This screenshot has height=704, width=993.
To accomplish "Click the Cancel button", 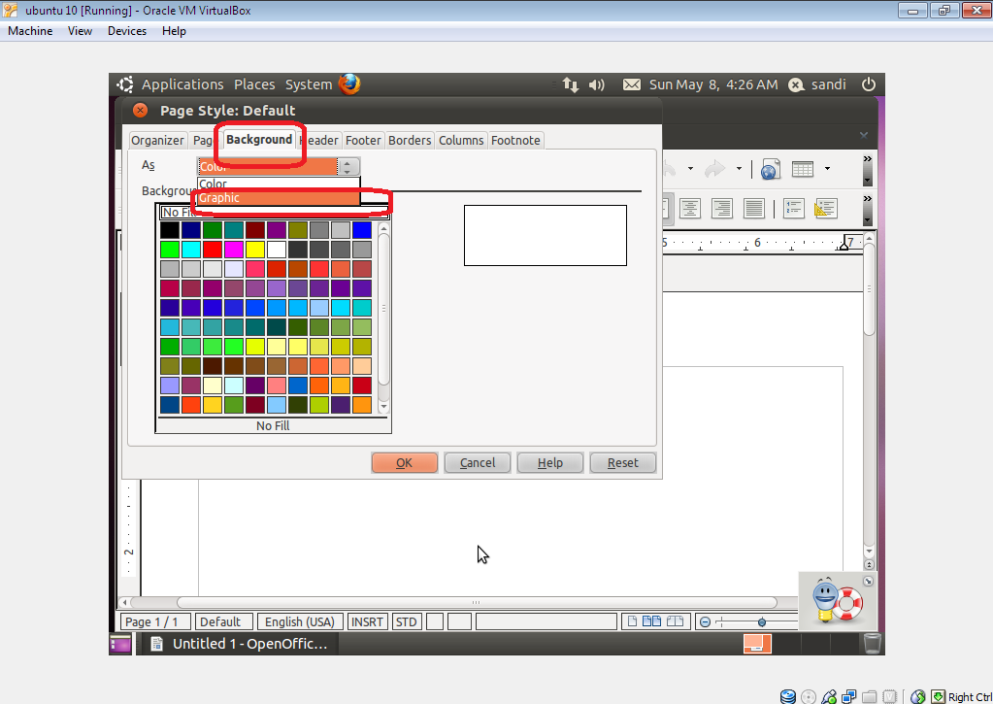I will 478,462.
